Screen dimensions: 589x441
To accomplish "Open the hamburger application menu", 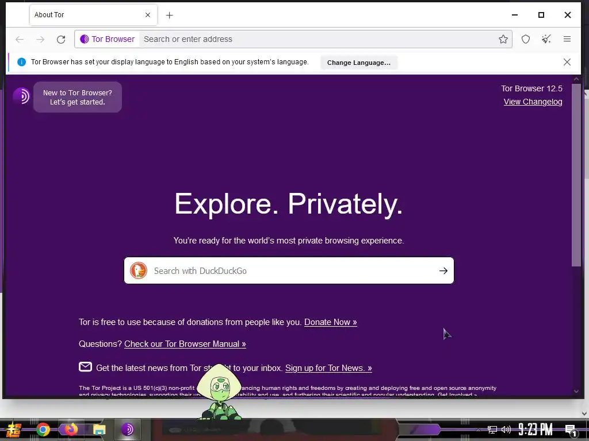I will pyautogui.click(x=567, y=39).
